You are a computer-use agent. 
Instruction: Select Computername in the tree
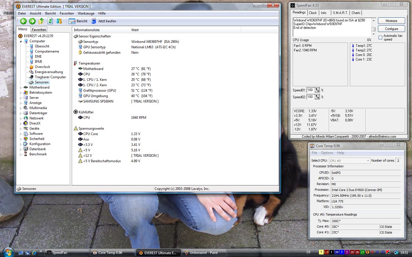[x=47, y=51]
